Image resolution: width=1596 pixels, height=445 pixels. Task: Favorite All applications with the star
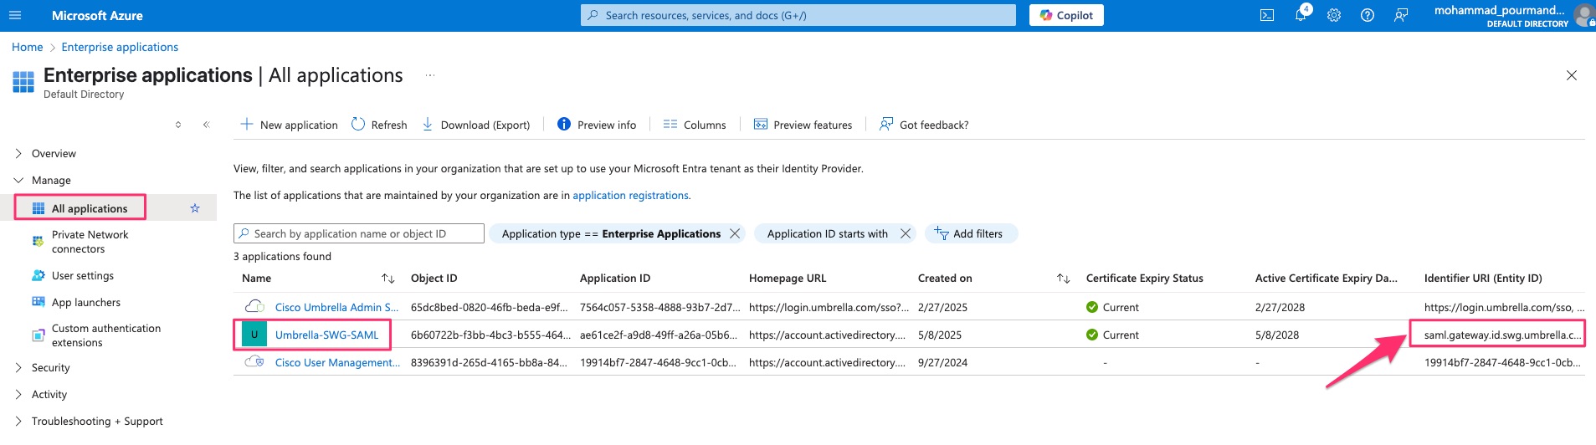(195, 208)
